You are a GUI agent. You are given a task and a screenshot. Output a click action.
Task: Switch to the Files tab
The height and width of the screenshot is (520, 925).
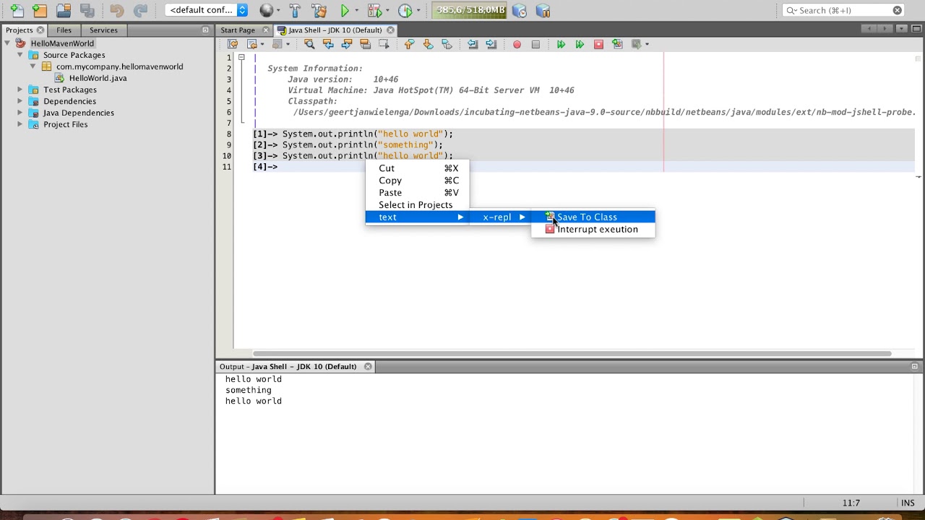pyautogui.click(x=64, y=30)
